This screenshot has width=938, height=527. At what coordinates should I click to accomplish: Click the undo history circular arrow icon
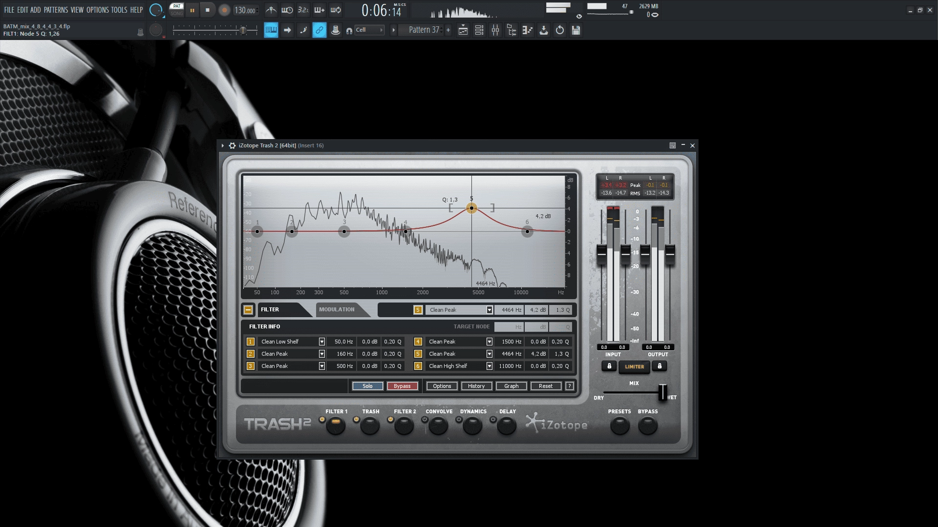[x=560, y=30]
